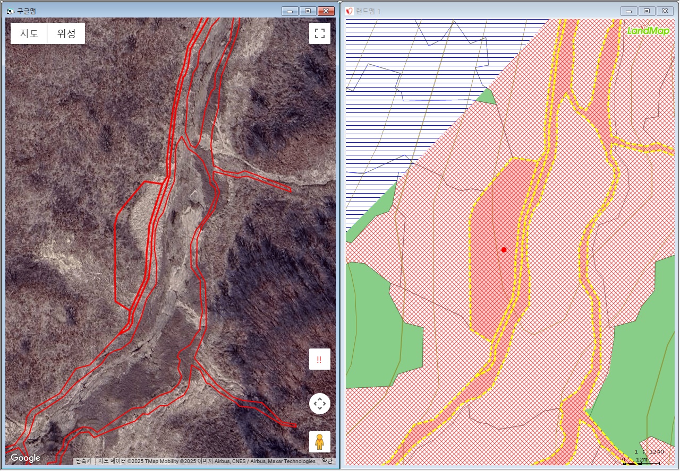Click the red double exclamation button
The image size is (680, 471).
pos(319,359)
